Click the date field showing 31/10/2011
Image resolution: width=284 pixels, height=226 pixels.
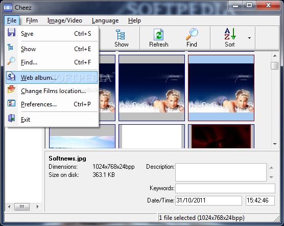click(208, 200)
